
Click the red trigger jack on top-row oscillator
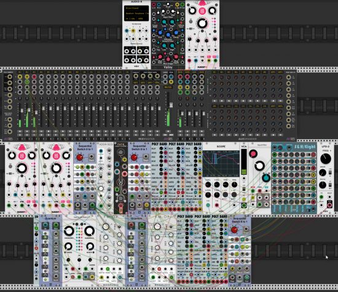189,61
